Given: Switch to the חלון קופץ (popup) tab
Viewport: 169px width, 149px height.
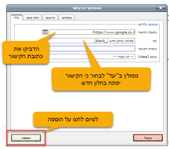Looking at the screenshot, I should coord(33,18).
